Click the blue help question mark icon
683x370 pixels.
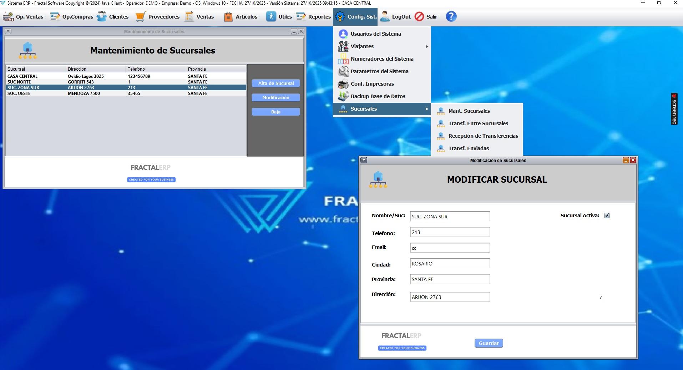point(451,16)
